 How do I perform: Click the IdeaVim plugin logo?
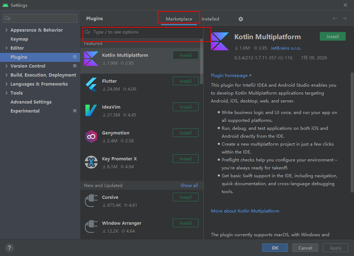(x=91, y=110)
